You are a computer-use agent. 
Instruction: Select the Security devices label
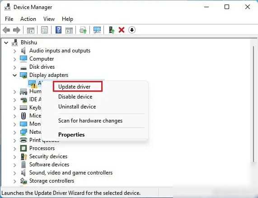pos(48,156)
